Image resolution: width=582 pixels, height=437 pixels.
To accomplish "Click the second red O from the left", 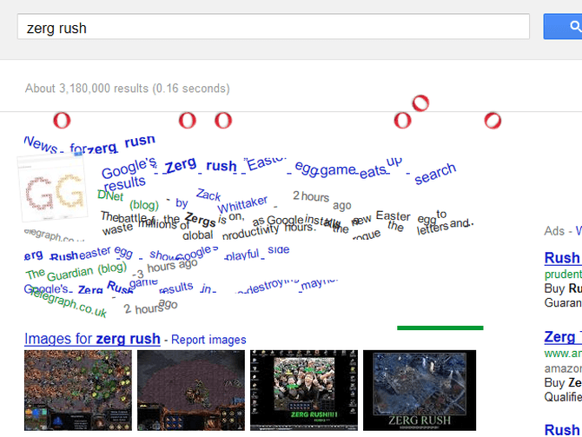I will 188,121.
